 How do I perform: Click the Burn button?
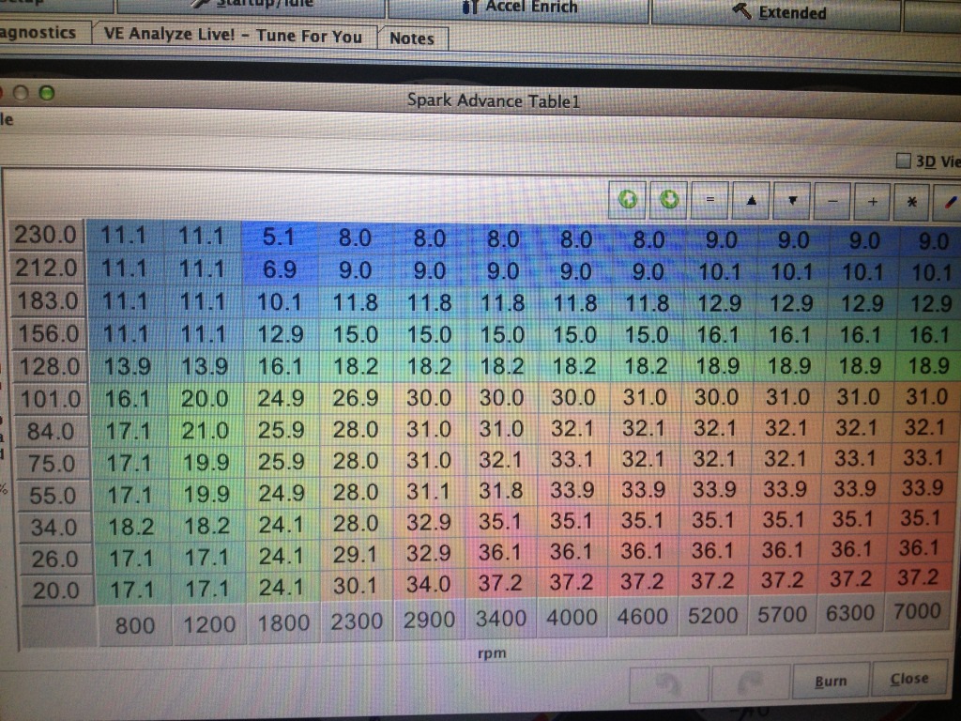click(831, 682)
